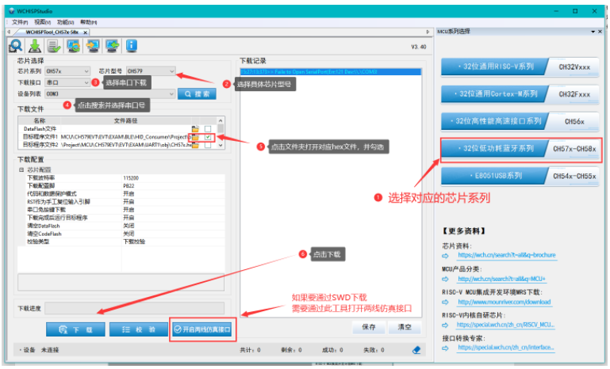Close the WCHISPTool_CH57x-58x tab
Image resolution: width=610 pixels, height=369 pixels.
[x=85, y=32]
